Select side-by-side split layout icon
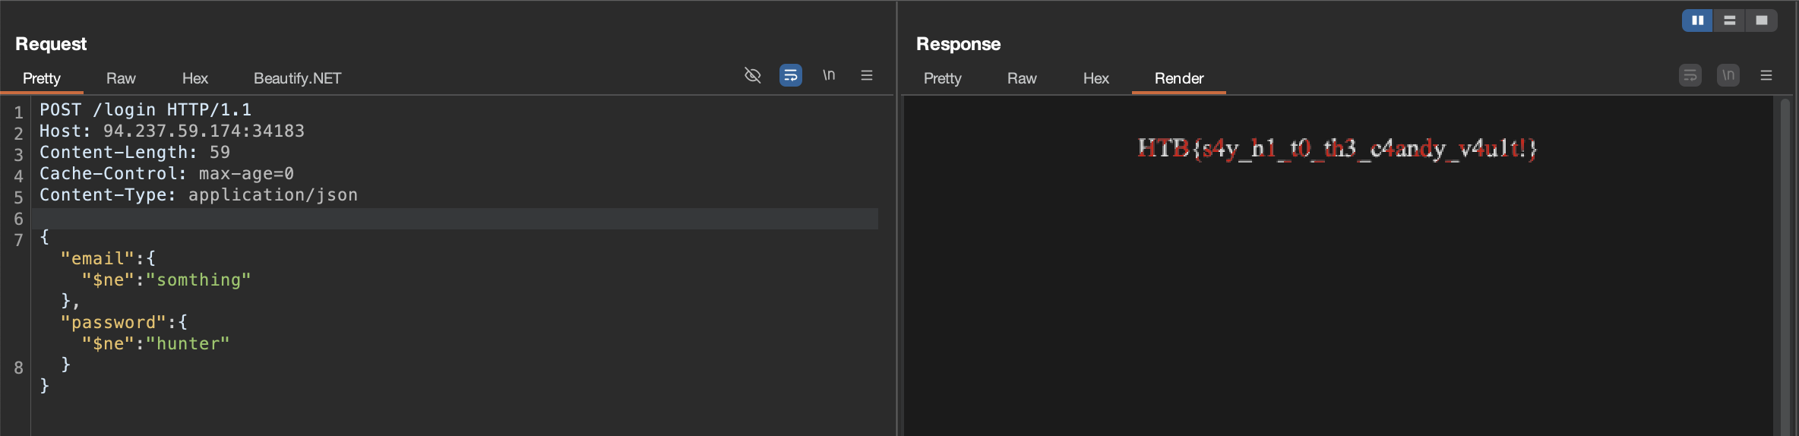The height and width of the screenshot is (436, 1799). pos(1697,21)
